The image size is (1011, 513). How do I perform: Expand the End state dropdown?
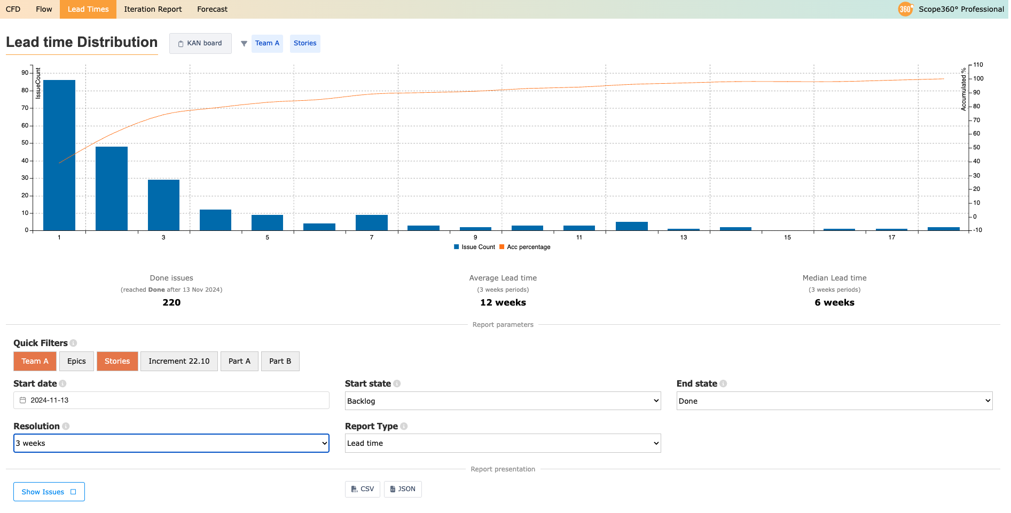click(834, 401)
